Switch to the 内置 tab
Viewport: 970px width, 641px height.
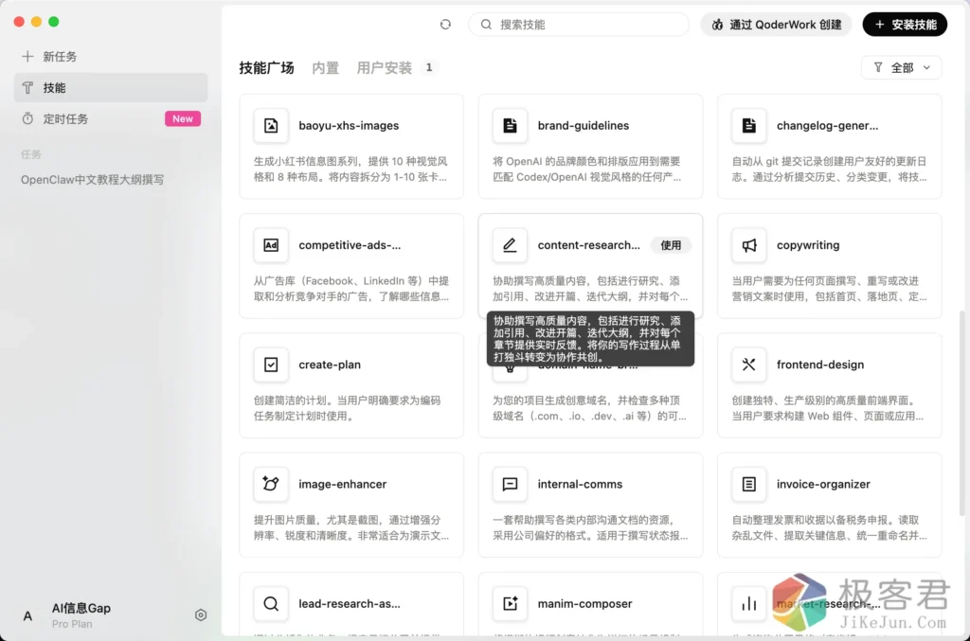pyautogui.click(x=325, y=68)
